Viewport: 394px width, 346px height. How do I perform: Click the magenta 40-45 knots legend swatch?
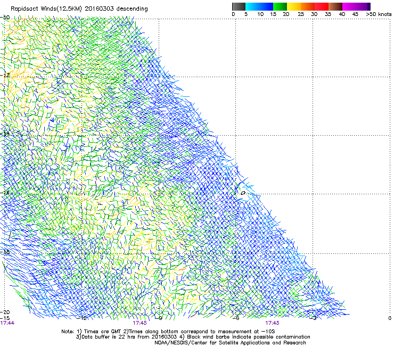point(349,6)
